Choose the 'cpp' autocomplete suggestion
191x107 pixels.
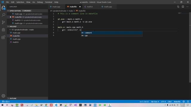[112, 36]
